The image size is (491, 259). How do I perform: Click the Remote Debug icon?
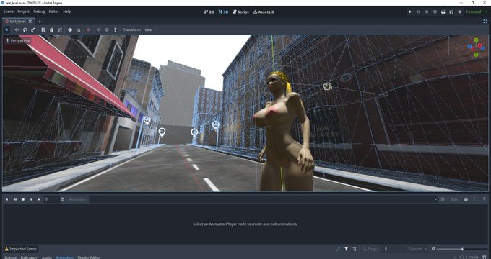pyautogui.click(x=435, y=12)
